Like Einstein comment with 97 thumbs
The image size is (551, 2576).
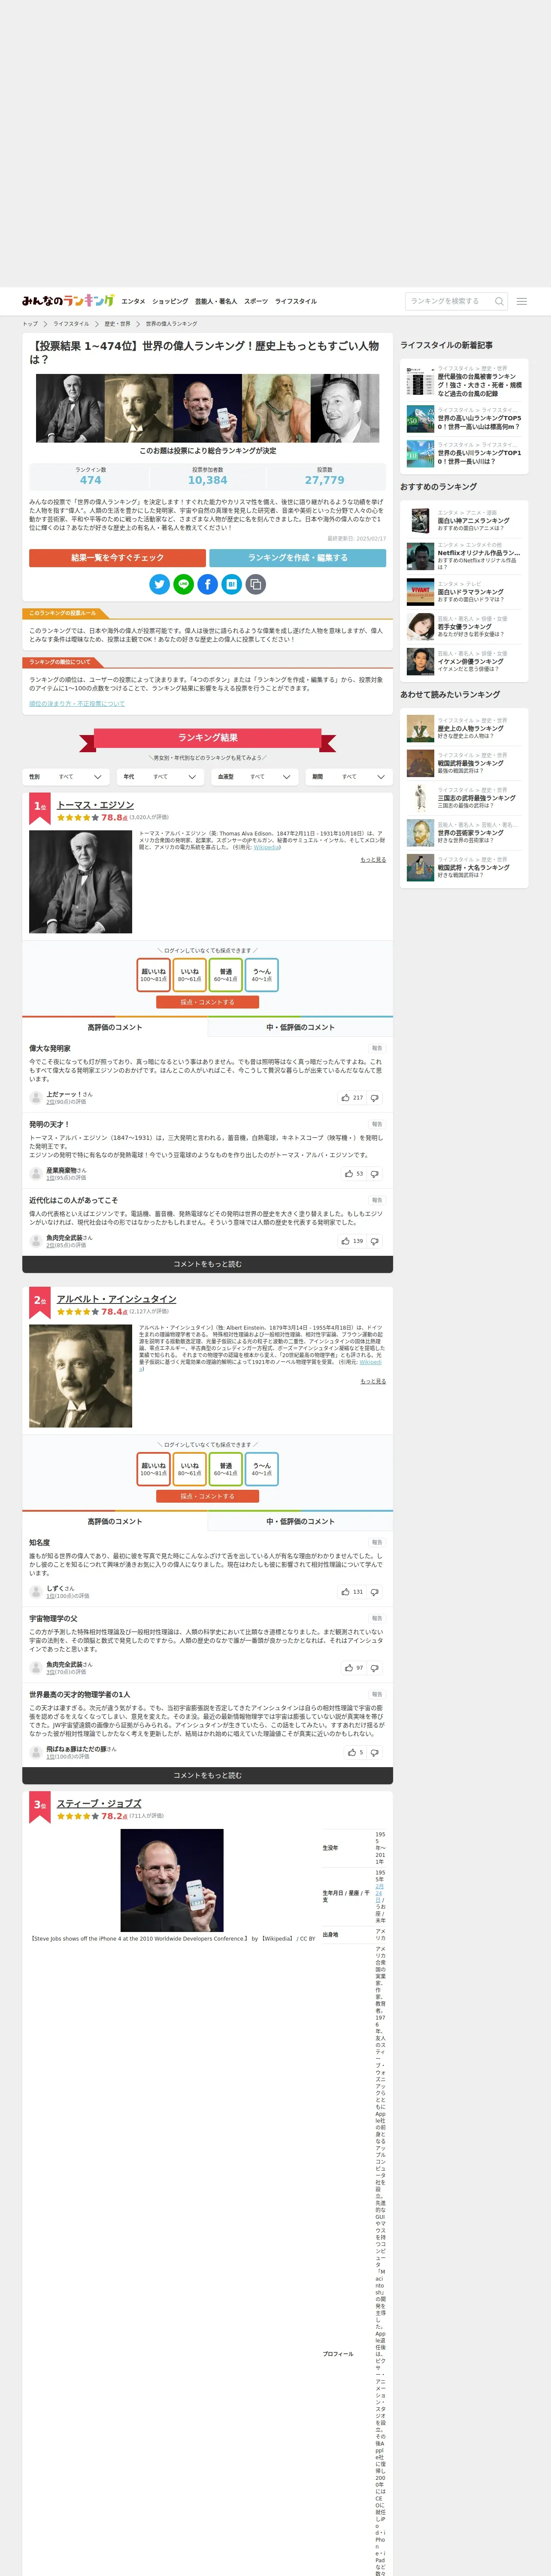(x=354, y=1667)
